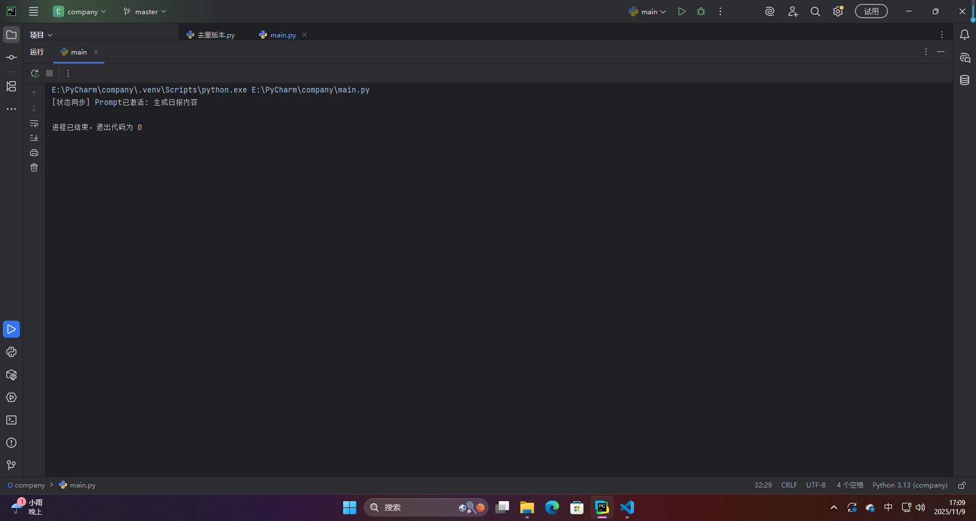976x521 pixels.
Task: Change the CRLF line separator
Action: (x=789, y=485)
